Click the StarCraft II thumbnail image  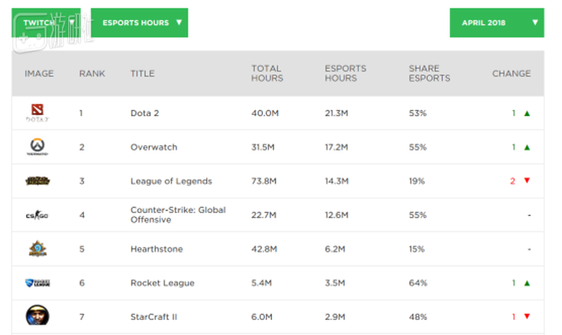coord(37,316)
